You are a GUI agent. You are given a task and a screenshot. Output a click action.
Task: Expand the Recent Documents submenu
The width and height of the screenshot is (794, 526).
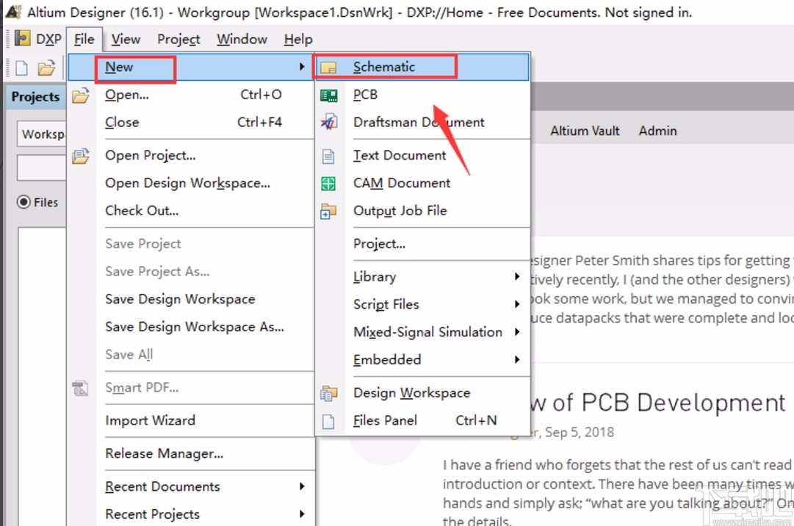302,486
